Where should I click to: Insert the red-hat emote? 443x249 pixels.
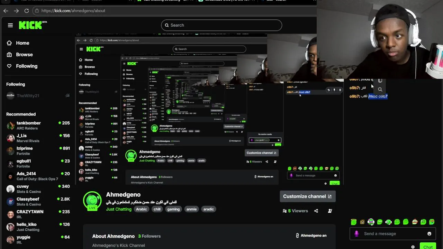tap(415, 222)
